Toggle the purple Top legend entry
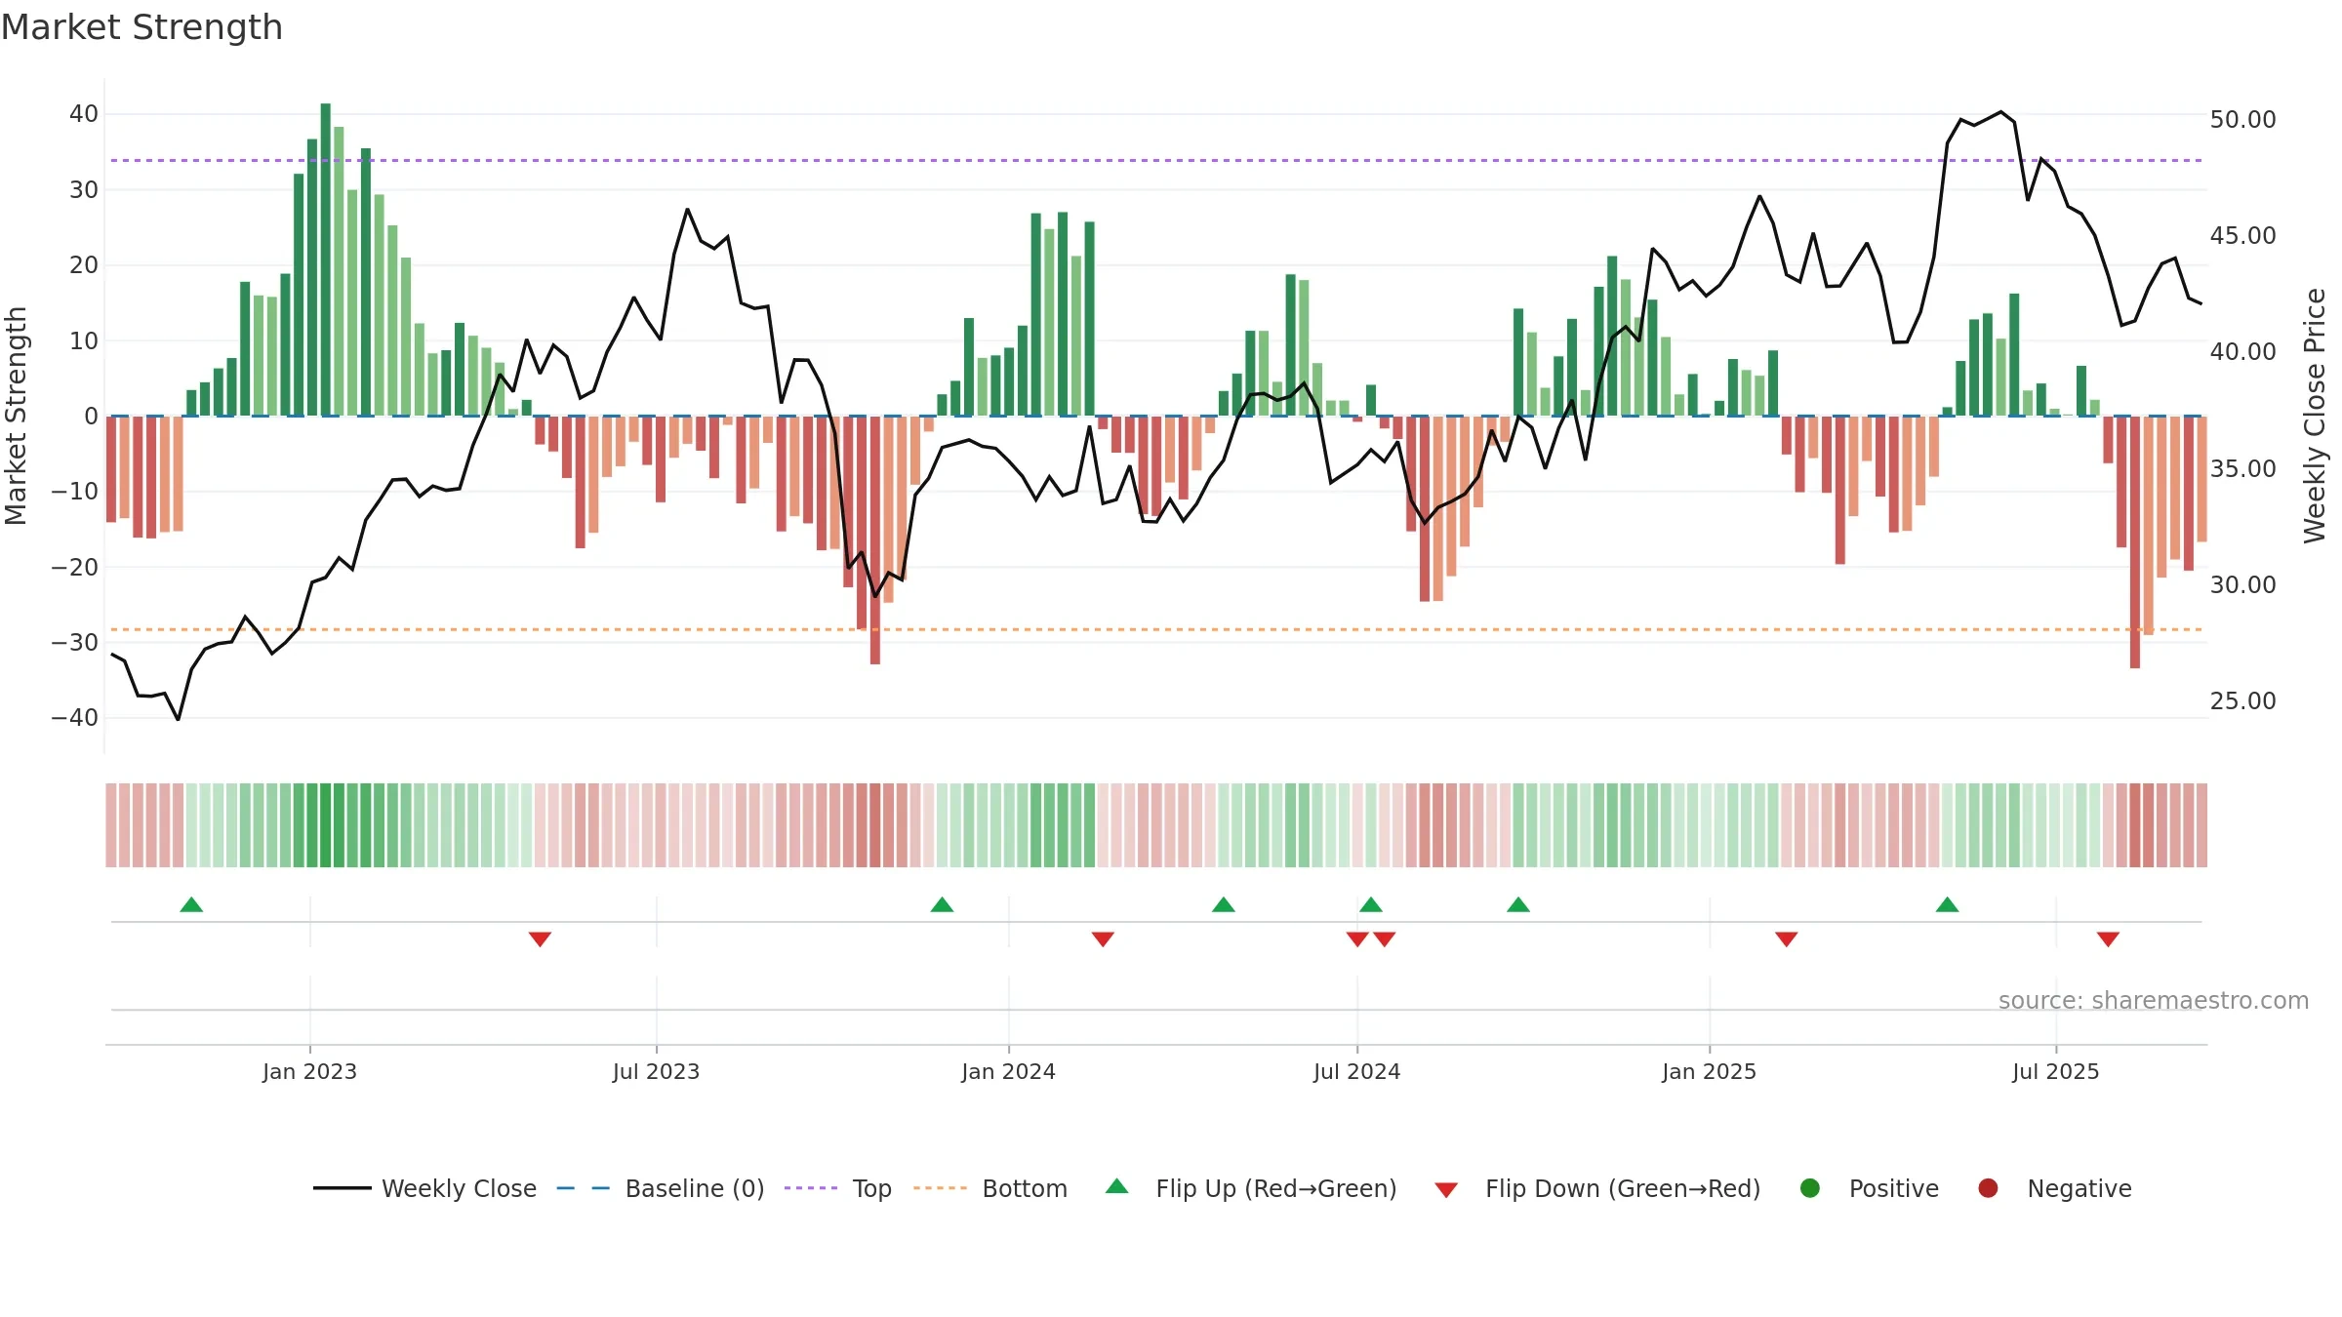This screenshot has width=2342, height=1317. point(838,1188)
